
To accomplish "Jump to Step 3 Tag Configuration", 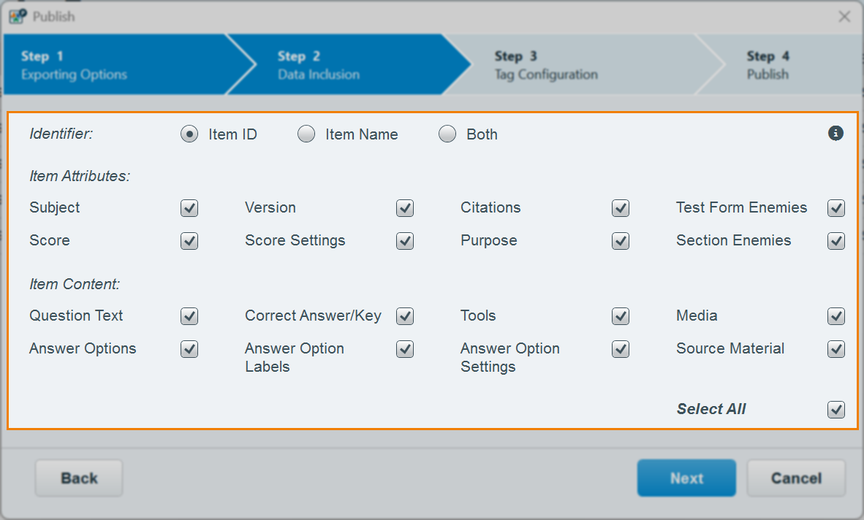I will pyautogui.click(x=556, y=65).
